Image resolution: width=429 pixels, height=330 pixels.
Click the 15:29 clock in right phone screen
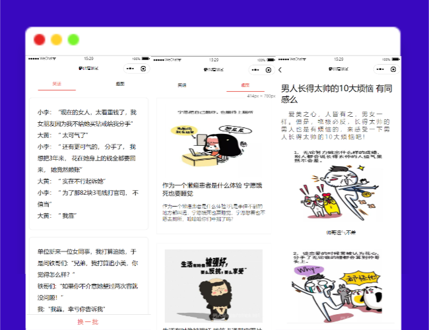[x=339, y=59]
